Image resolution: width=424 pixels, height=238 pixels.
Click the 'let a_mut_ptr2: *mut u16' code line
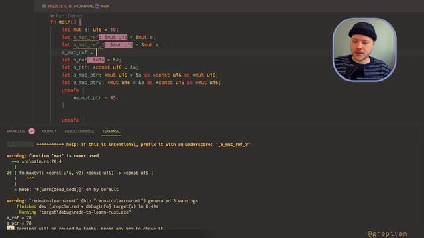[x=141, y=83]
